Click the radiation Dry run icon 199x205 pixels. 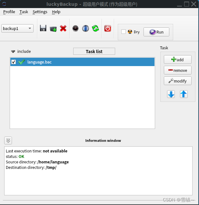coord(130,32)
